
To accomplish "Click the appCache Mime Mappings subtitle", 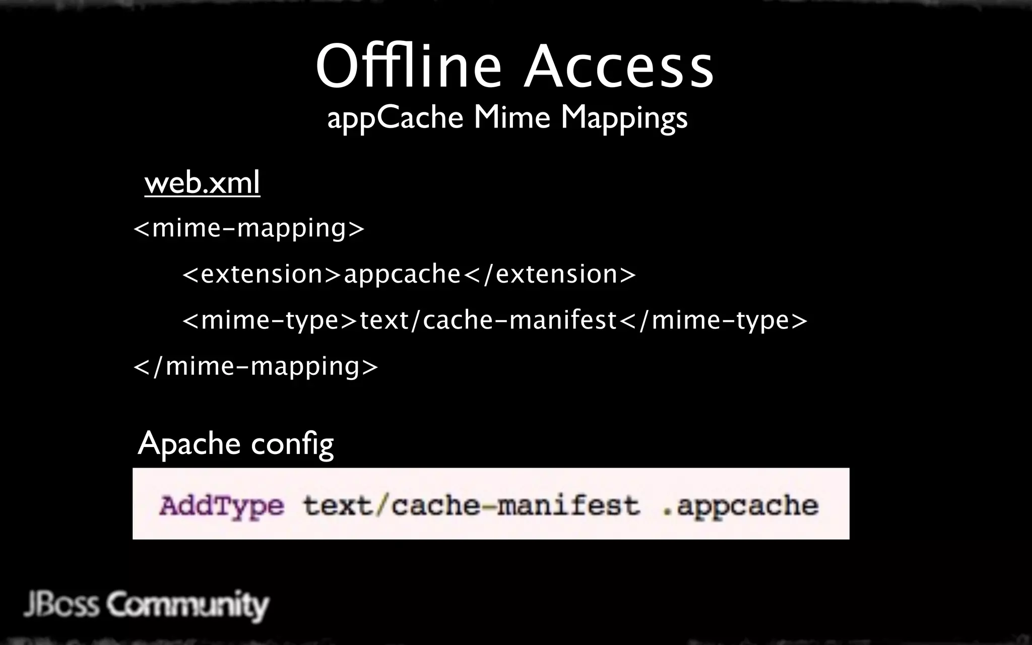I will [507, 117].
